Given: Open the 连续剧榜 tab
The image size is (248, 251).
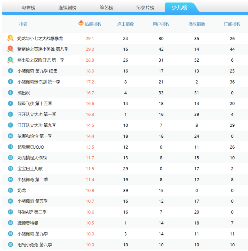Looking at the screenshot, I should [67, 8].
